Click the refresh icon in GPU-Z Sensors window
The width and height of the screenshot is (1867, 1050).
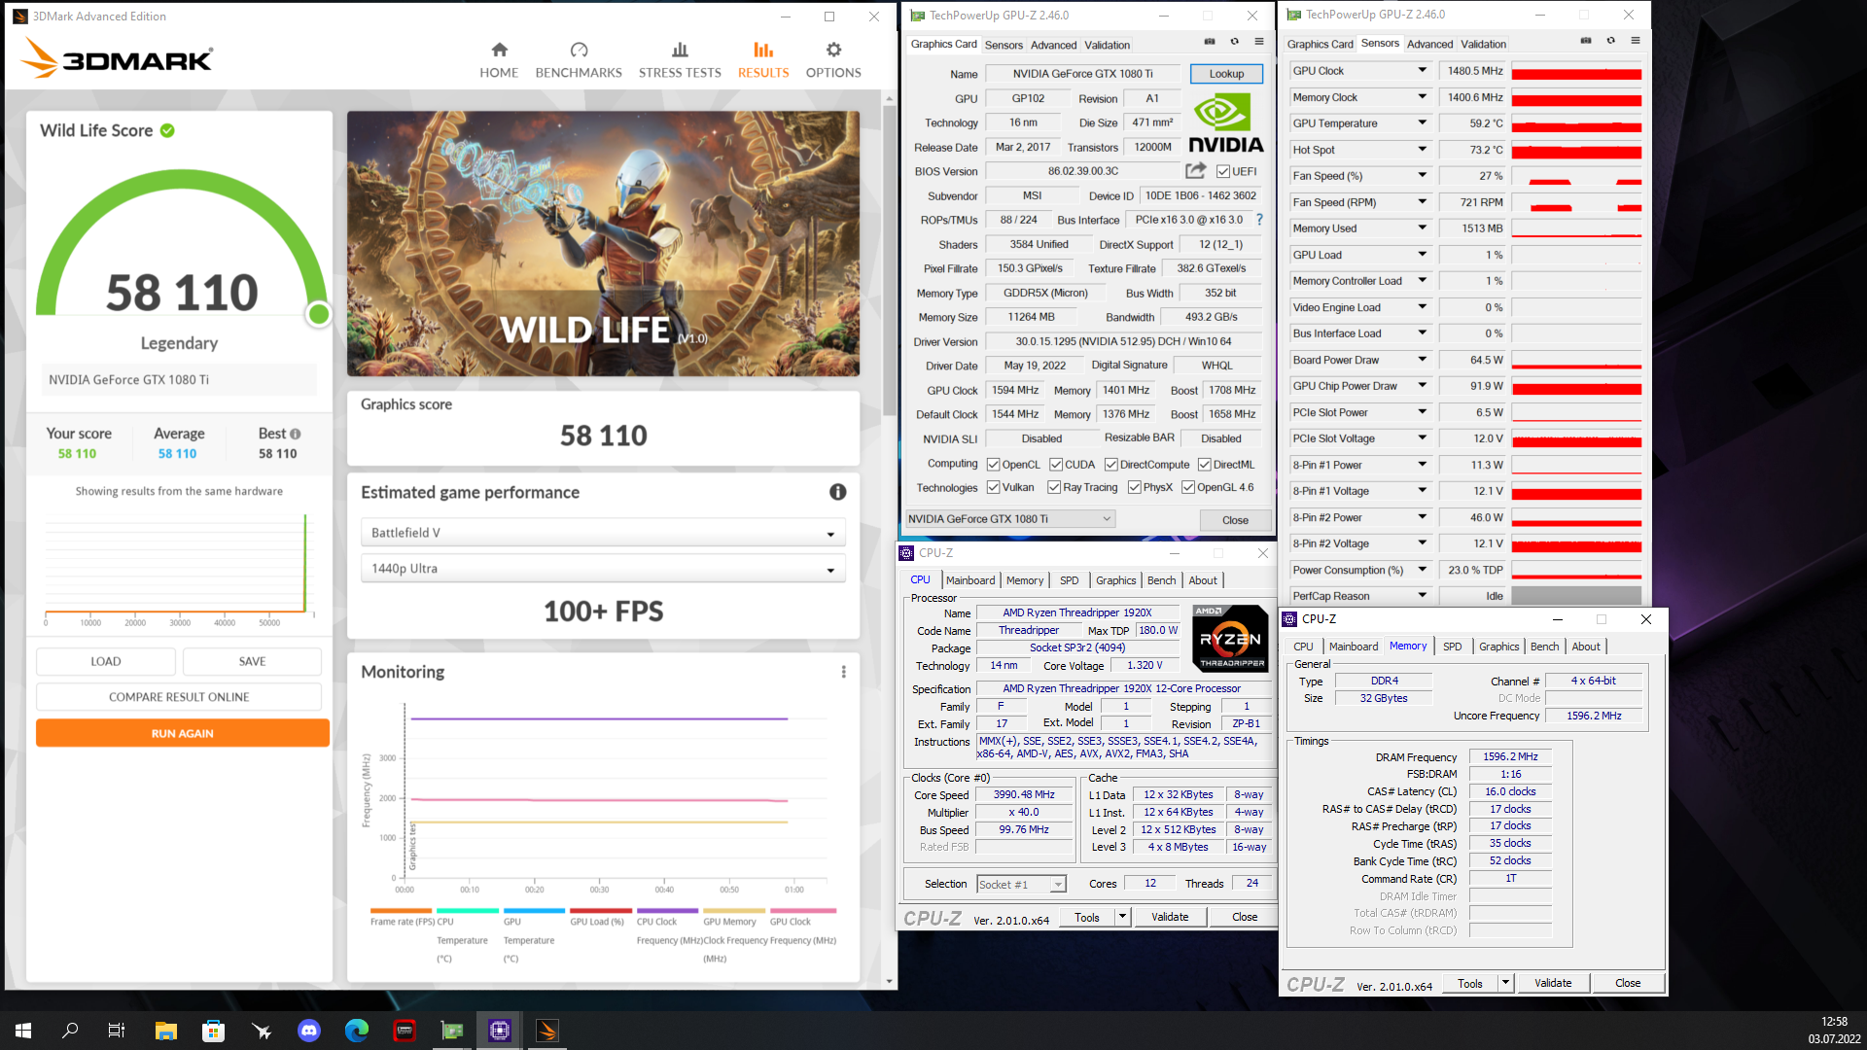pyautogui.click(x=1610, y=41)
